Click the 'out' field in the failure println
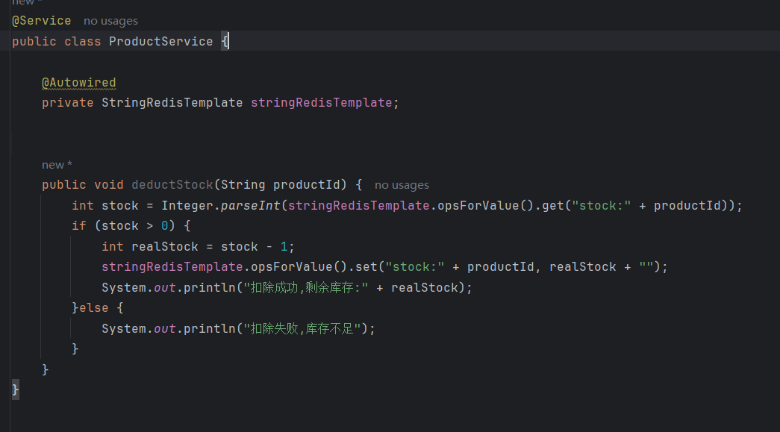 [x=165, y=328]
